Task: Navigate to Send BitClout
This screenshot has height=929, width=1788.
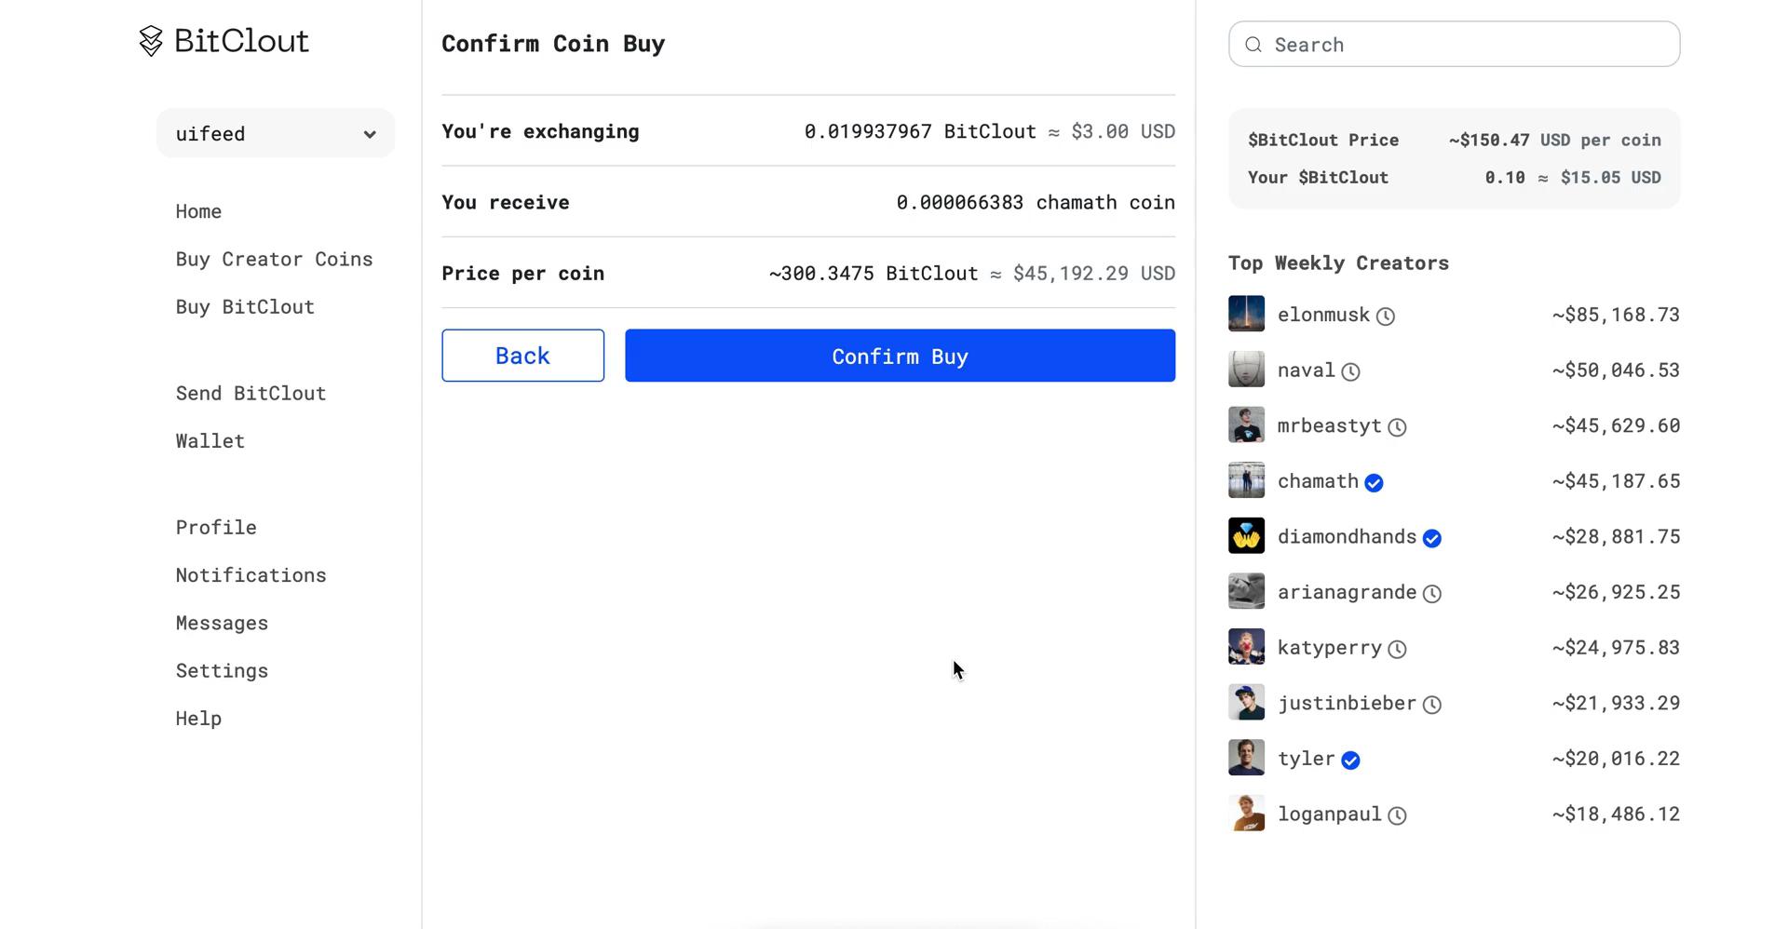Action: pyautogui.click(x=251, y=394)
